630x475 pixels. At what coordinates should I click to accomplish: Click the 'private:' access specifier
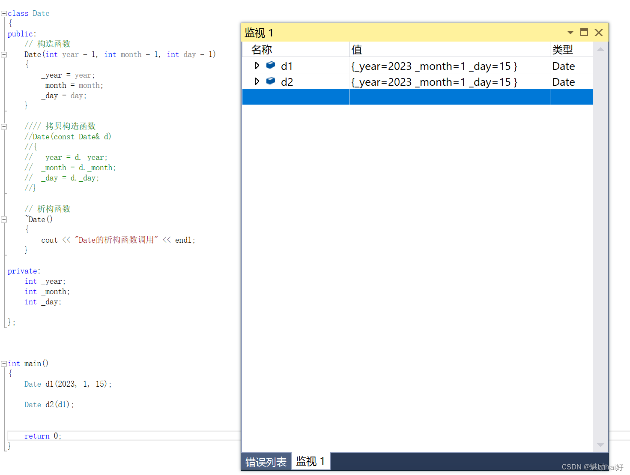pos(24,271)
